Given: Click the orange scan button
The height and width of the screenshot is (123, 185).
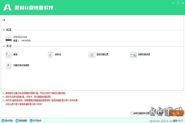Looking at the screenshot, I should point(176,113).
